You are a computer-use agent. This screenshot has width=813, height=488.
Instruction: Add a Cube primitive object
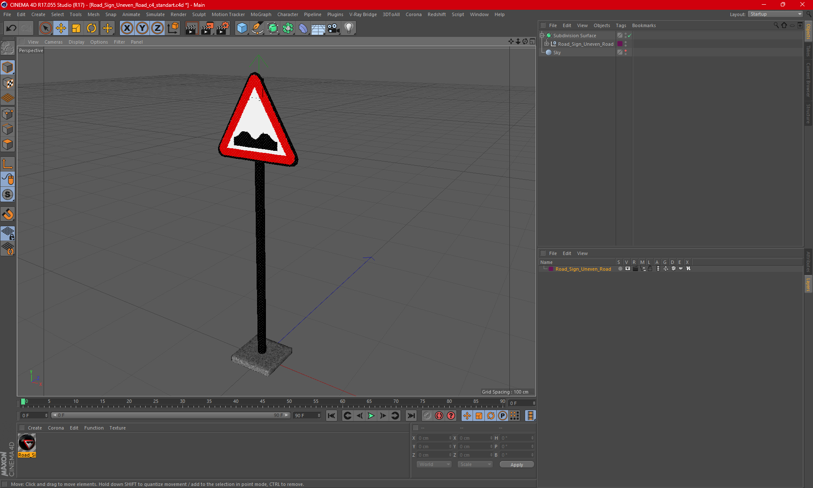point(242,28)
